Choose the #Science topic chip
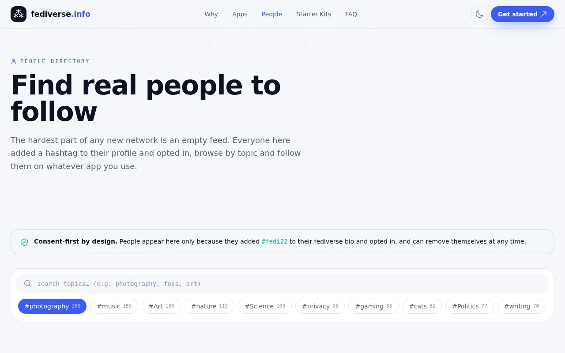Image resolution: width=565 pixels, height=353 pixels. click(265, 306)
